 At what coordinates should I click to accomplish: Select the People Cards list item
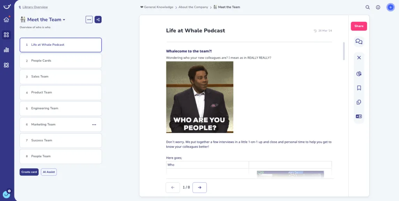[x=60, y=61]
